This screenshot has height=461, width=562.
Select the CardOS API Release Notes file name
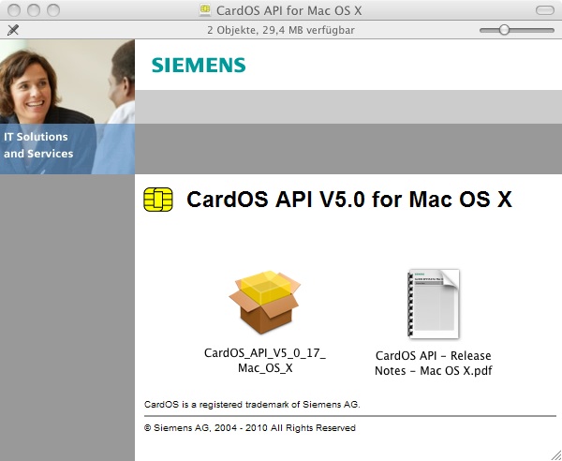tap(434, 363)
